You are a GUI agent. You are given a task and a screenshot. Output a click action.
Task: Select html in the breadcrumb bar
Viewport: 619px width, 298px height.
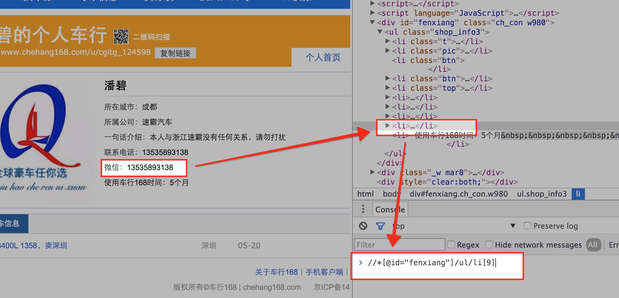365,194
